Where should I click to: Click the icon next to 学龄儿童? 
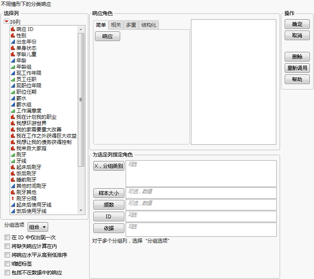click(13, 54)
